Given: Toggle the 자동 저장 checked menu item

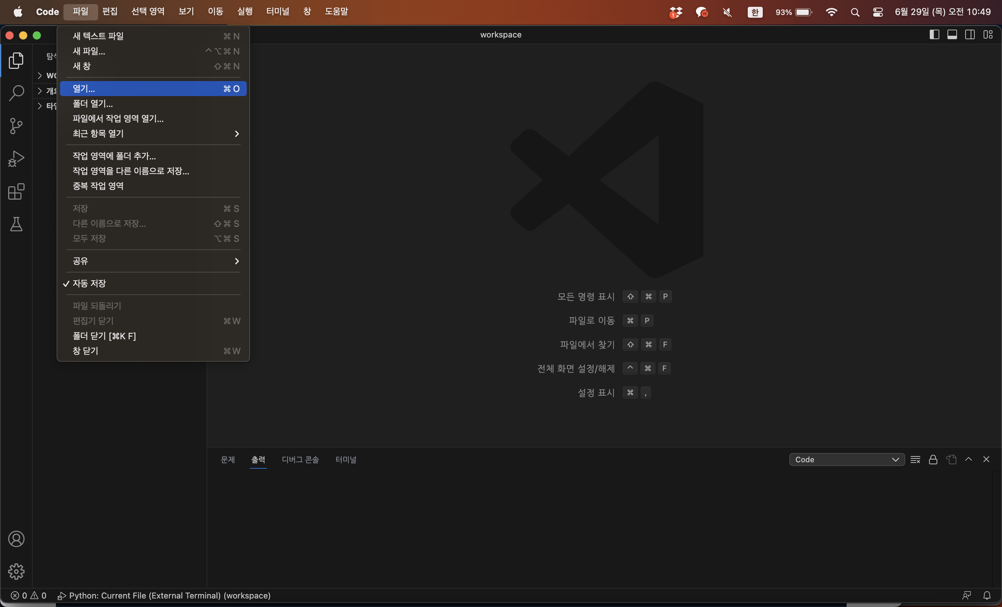Looking at the screenshot, I should [89, 283].
